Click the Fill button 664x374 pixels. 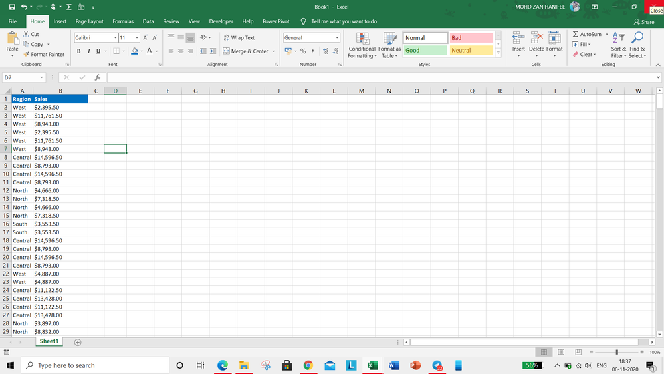[x=582, y=44]
